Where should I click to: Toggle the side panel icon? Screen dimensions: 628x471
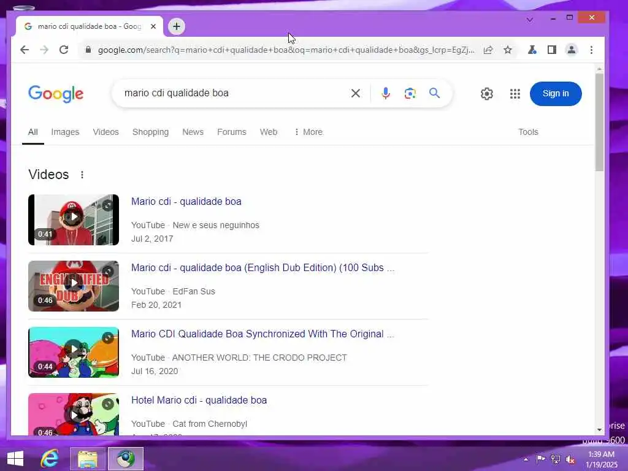pos(551,50)
